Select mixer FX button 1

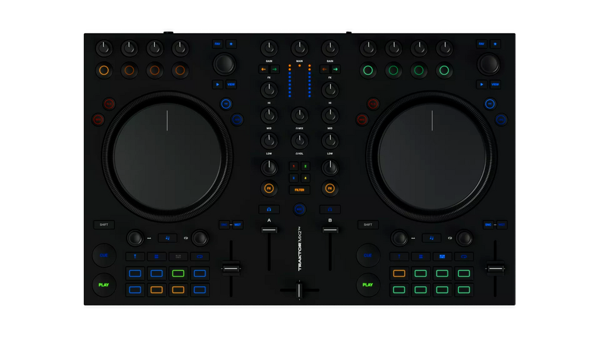[x=294, y=167]
